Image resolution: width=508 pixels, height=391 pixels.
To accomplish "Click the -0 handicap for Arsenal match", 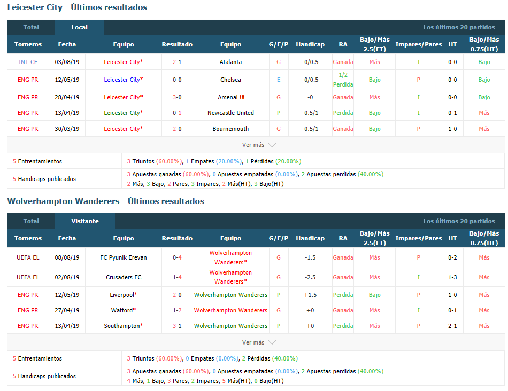I will [310, 97].
